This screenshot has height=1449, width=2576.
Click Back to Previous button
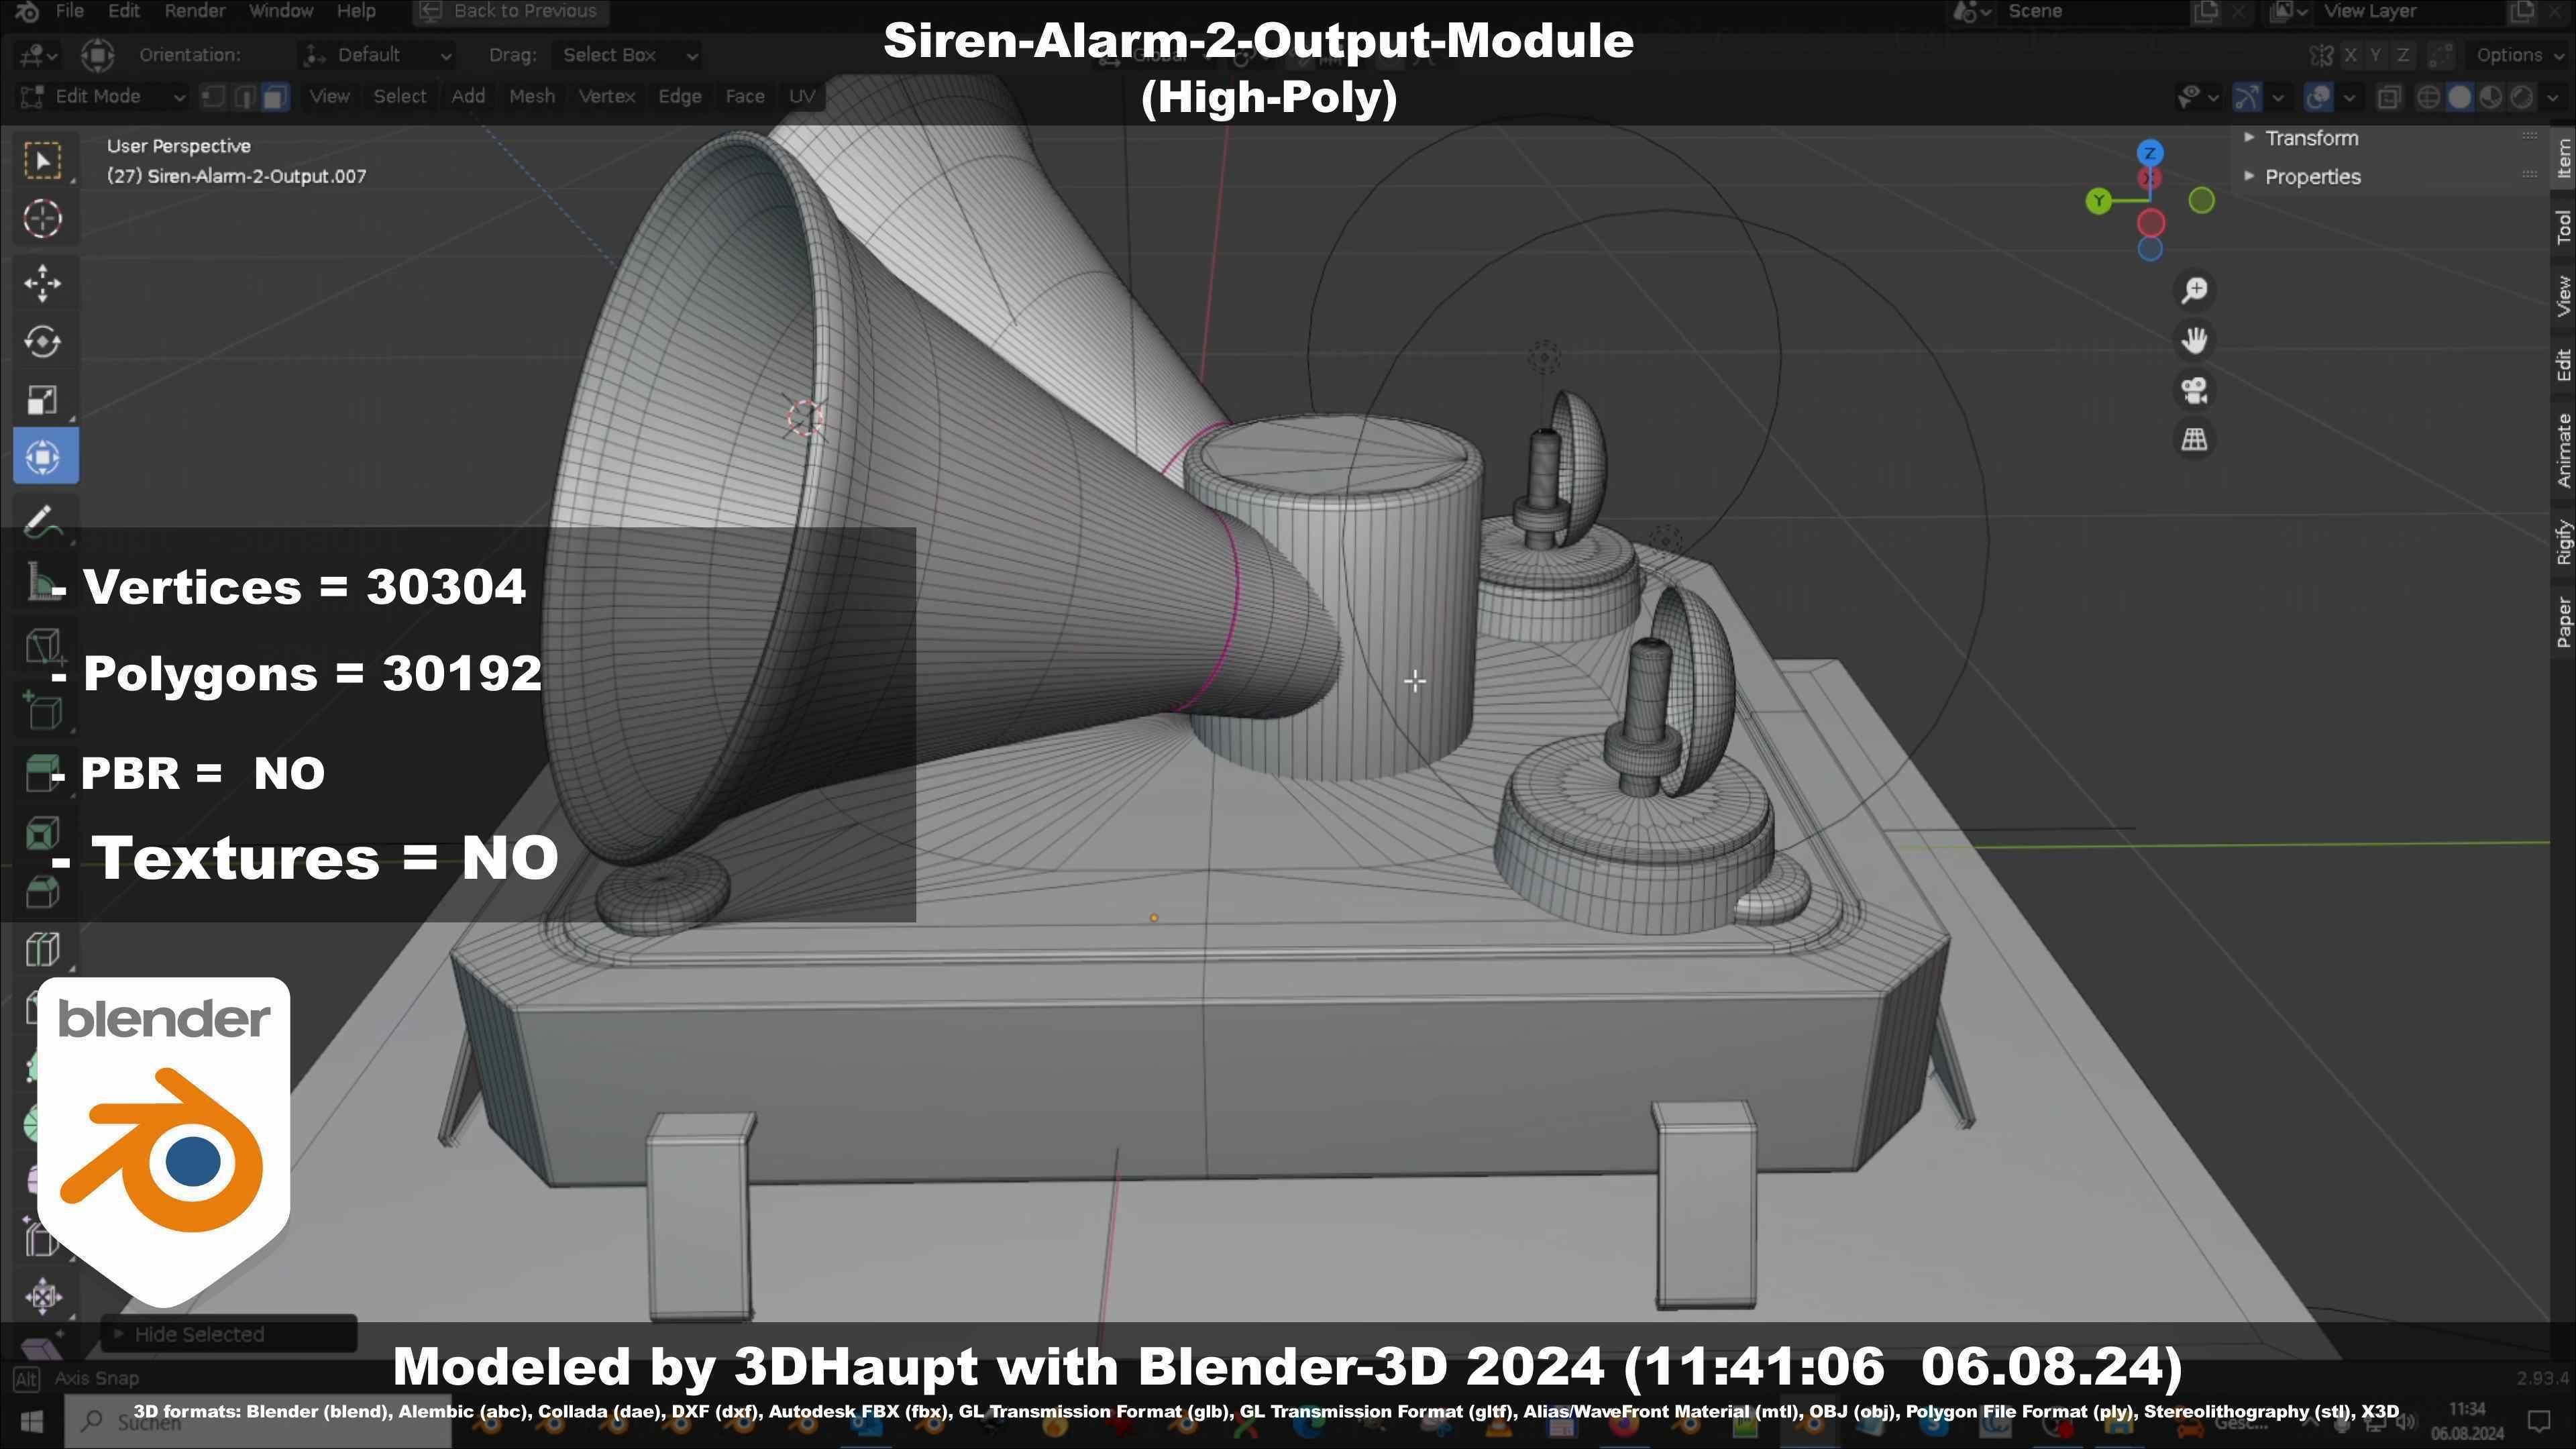[x=510, y=11]
